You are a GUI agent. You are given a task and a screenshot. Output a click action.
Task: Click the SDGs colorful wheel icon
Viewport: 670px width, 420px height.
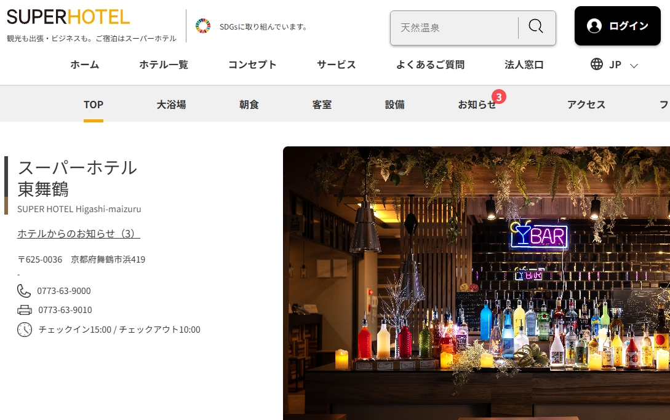point(203,26)
